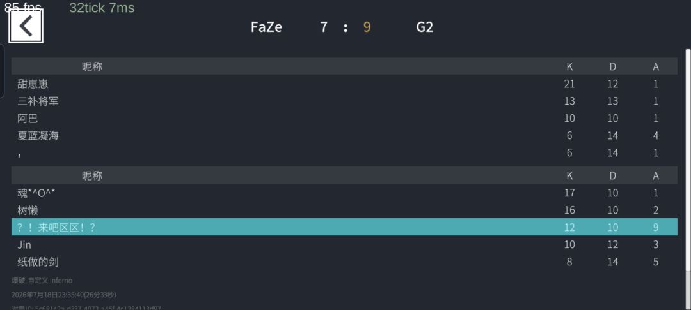Click FaZe team name in header
691x310 pixels.
tap(266, 27)
